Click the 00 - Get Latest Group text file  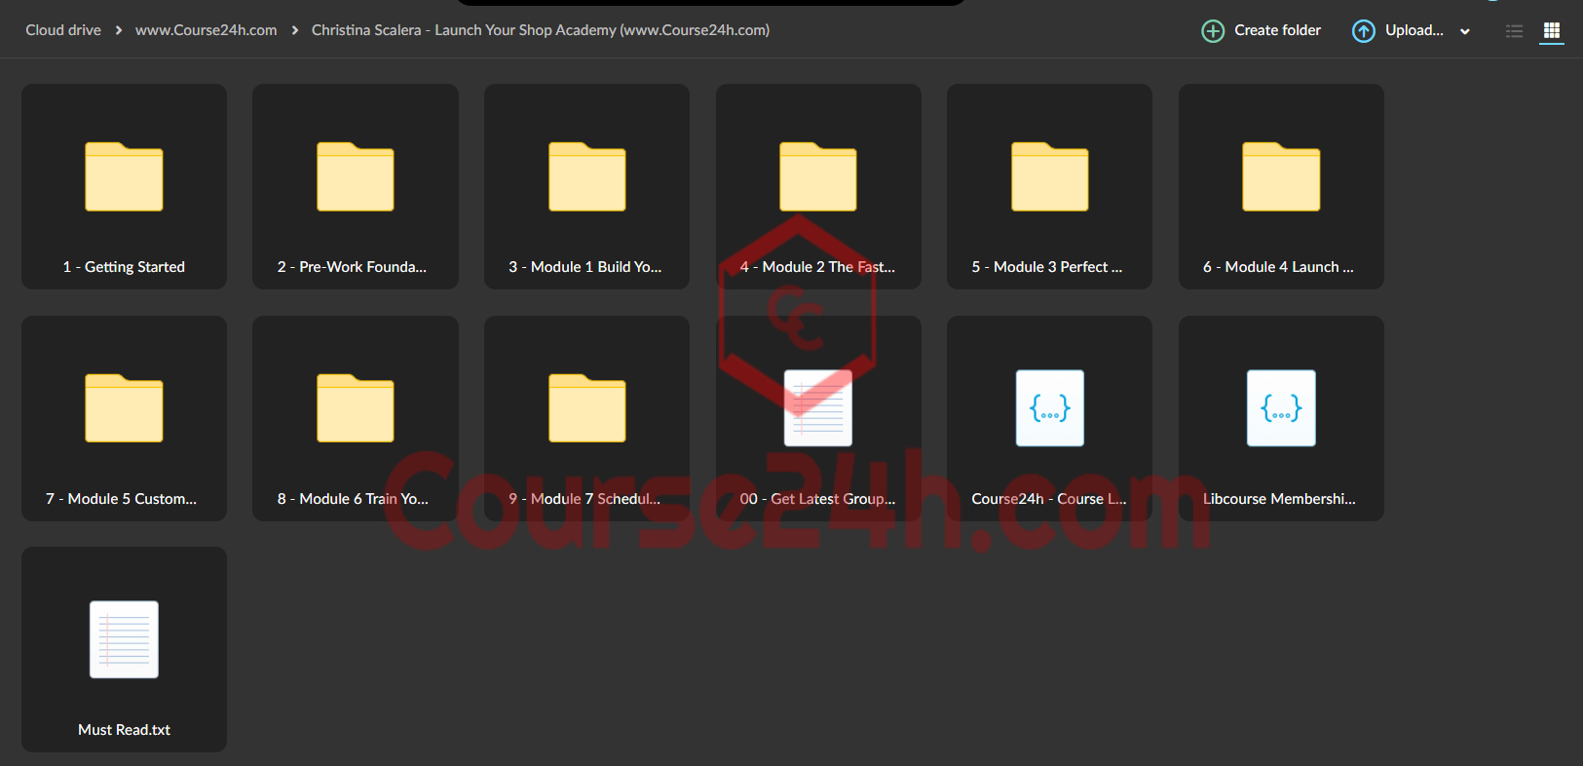[x=818, y=418]
